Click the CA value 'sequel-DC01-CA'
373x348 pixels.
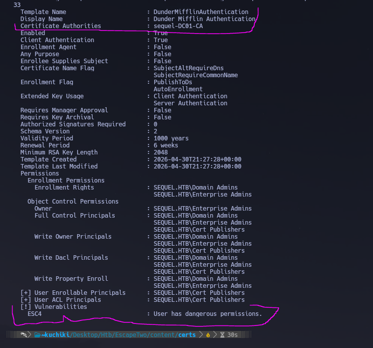click(x=178, y=26)
